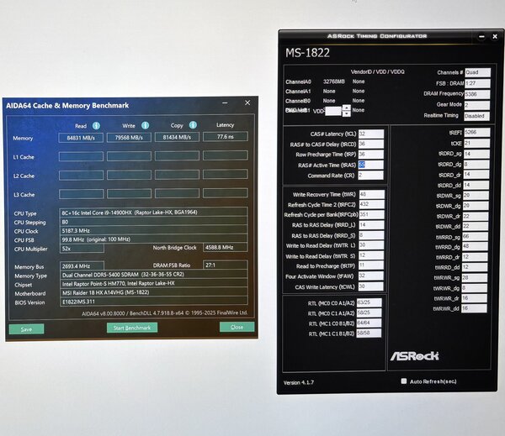Click the Write info icon
Screen dimensions: 505x436
coord(146,125)
